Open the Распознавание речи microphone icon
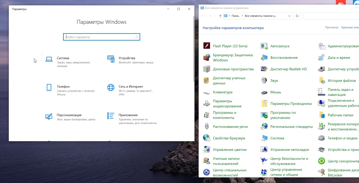 [207, 127]
